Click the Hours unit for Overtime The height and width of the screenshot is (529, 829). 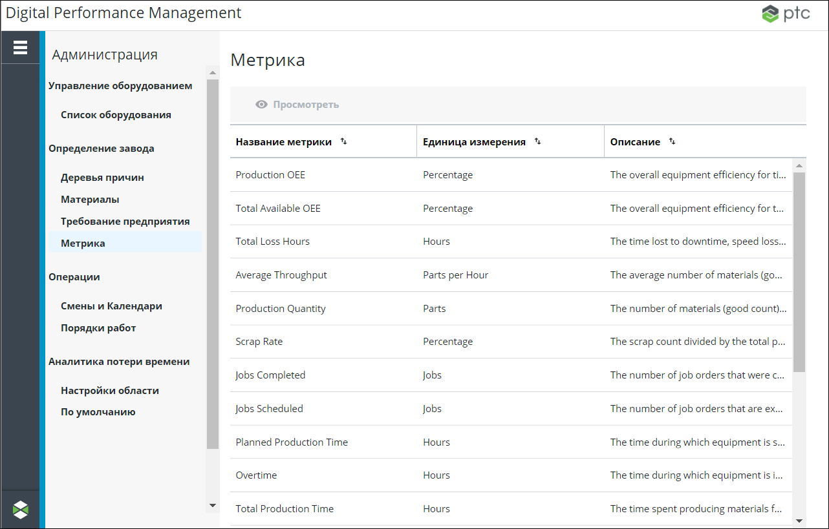click(436, 475)
